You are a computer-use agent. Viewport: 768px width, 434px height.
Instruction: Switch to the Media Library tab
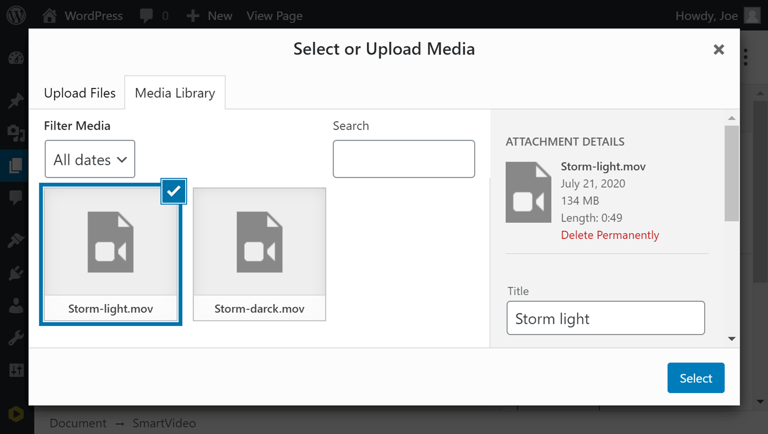(175, 93)
